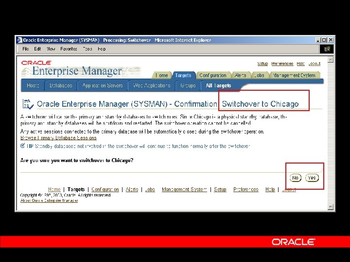Minimize the Internet Explorer window

[x=318, y=40]
